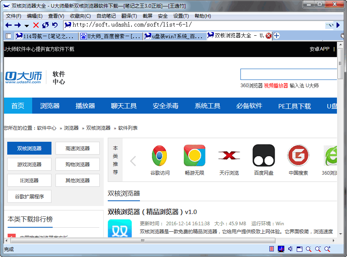
Task: Stop page loading with red X
Action: (36, 25)
